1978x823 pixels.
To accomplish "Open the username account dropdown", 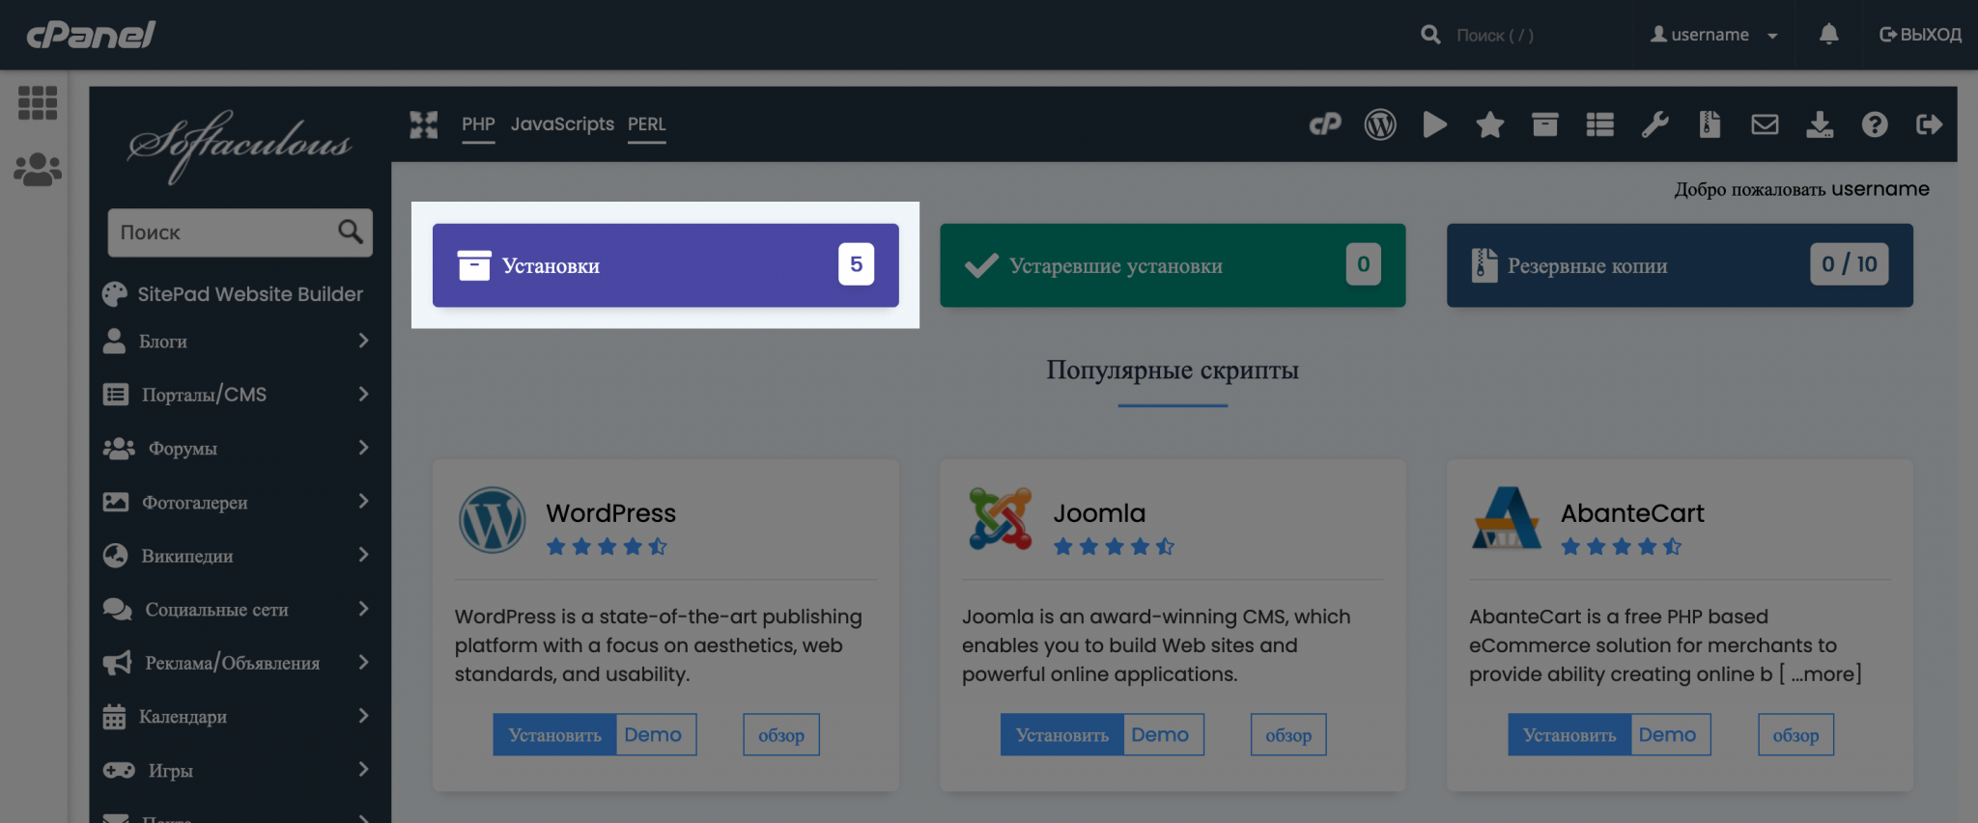I will pos(1714,35).
